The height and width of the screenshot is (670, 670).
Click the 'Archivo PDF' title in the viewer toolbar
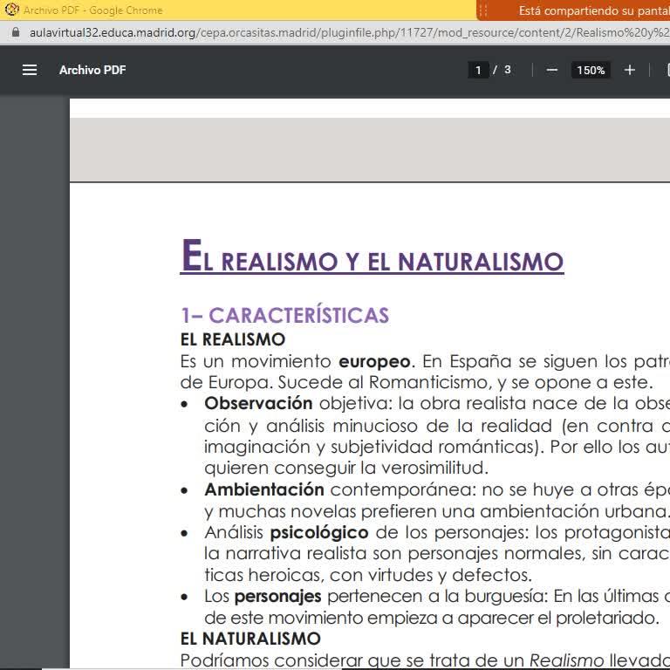pyautogui.click(x=92, y=70)
